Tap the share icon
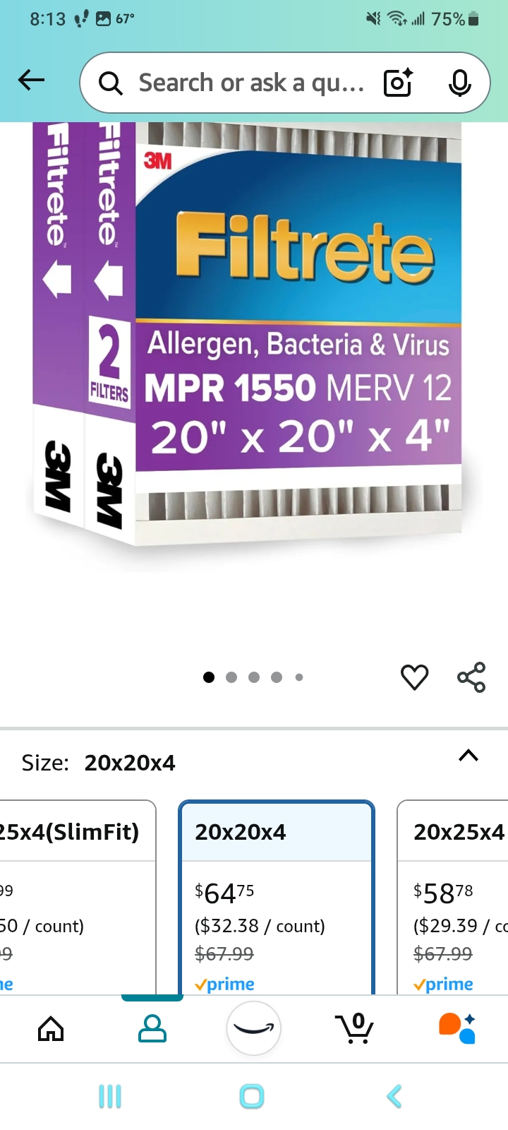Image resolution: width=508 pixels, height=1130 pixels. tap(471, 677)
